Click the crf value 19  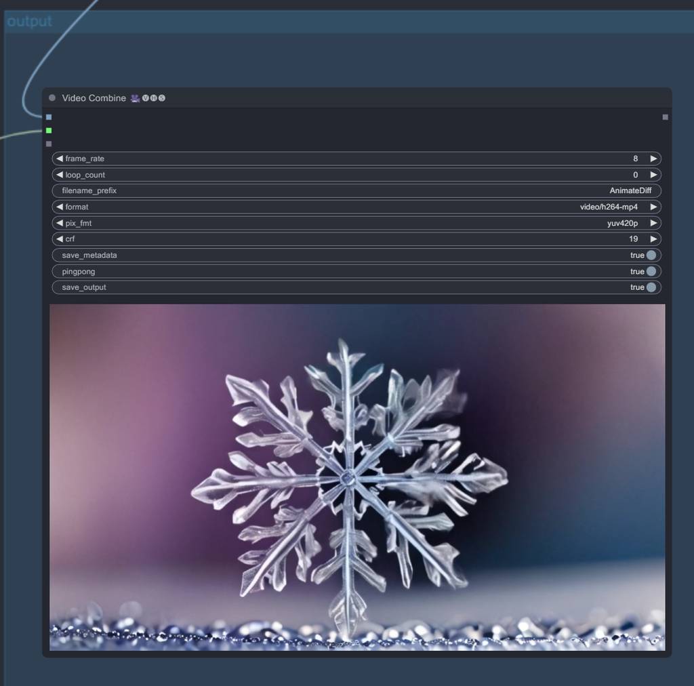(x=633, y=239)
